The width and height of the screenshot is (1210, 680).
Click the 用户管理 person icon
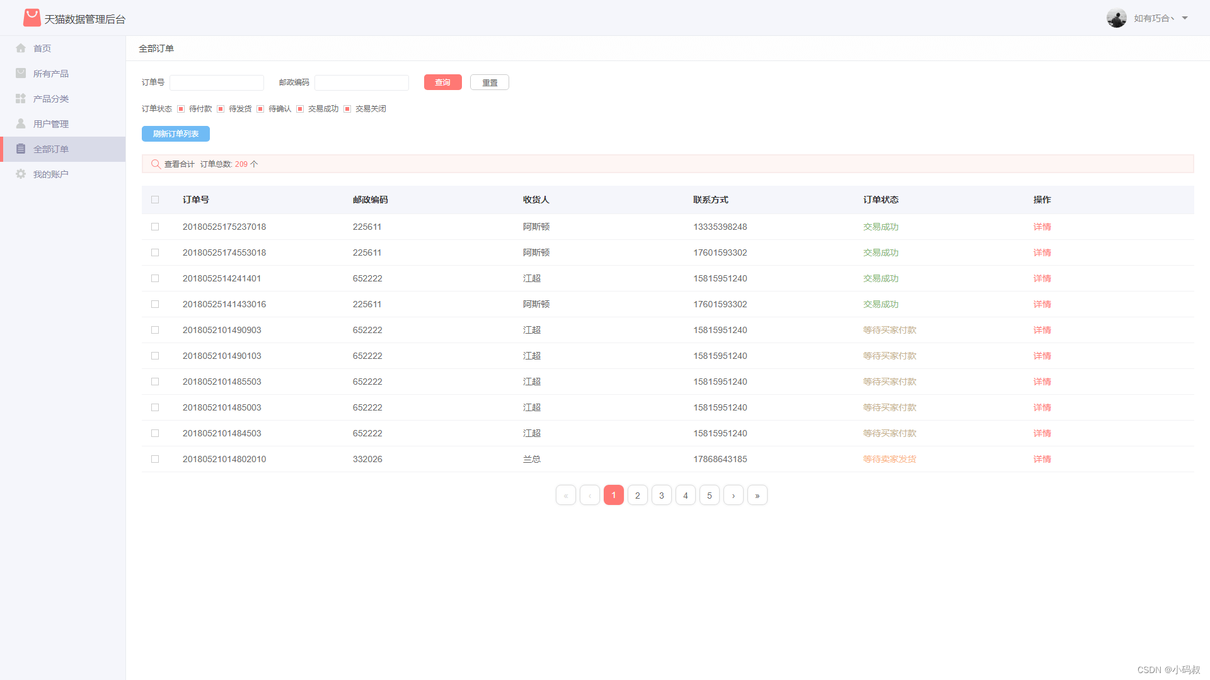pyautogui.click(x=21, y=123)
